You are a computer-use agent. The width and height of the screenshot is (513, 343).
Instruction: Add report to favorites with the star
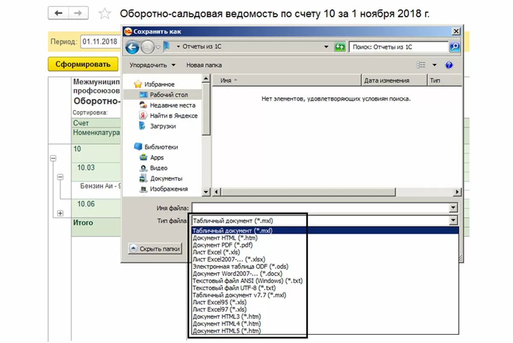tap(104, 14)
